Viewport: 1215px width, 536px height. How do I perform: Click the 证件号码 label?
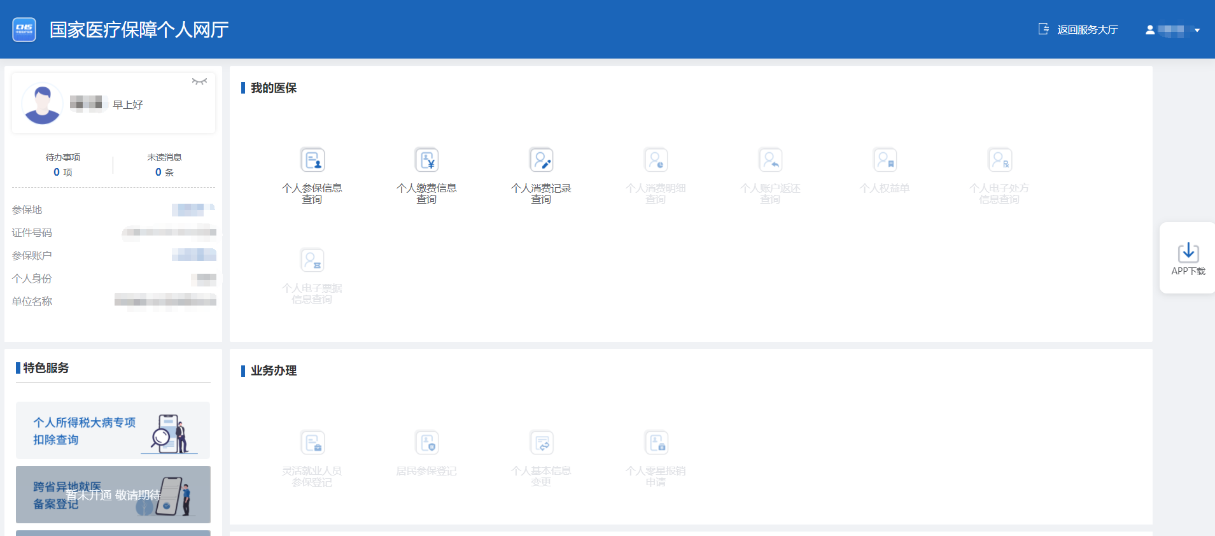(x=32, y=232)
